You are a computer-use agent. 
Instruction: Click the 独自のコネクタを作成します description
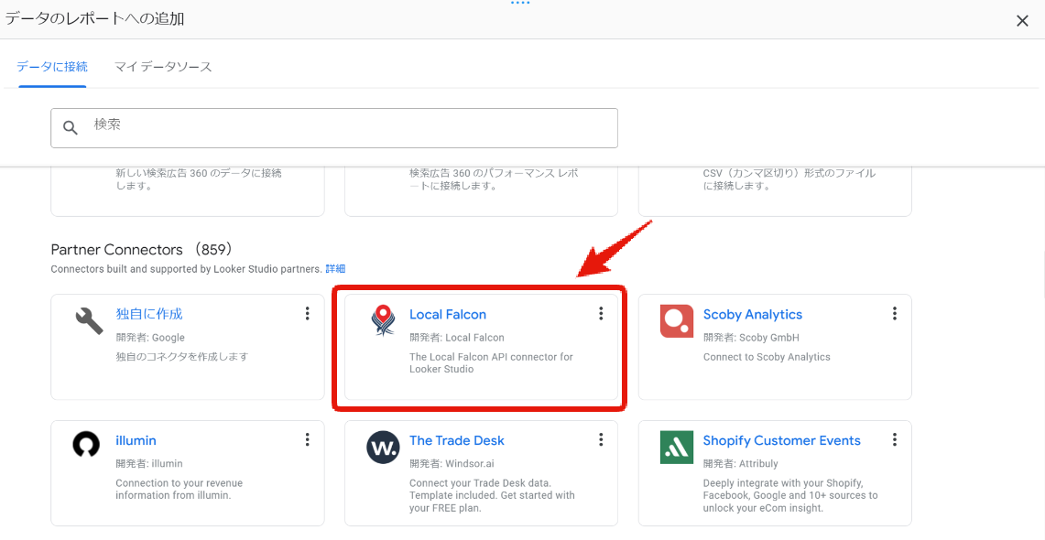pyautogui.click(x=182, y=357)
